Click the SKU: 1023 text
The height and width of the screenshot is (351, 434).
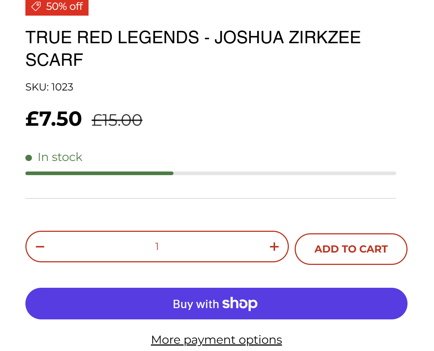pyautogui.click(x=49, y=87)
